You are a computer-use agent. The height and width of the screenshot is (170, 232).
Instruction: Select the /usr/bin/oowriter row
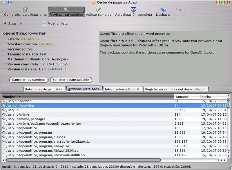click(114, 105)
